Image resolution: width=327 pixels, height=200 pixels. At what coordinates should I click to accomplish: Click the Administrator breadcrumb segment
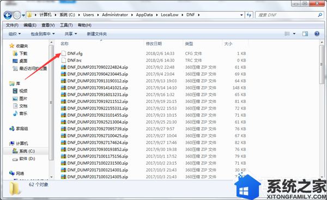point(115,15)
